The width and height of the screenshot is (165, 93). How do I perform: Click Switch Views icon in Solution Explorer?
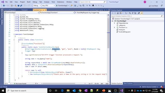point(121,13)
